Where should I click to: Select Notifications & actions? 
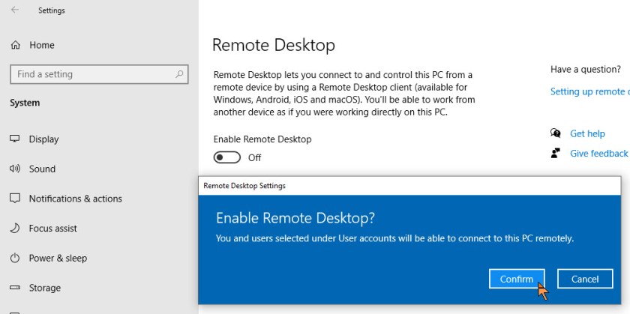pos(76,199)
